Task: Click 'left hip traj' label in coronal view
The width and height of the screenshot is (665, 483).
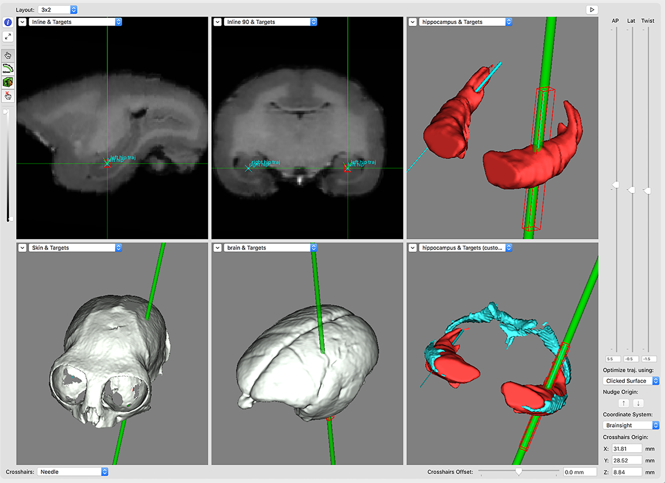Action: pos(363,162)
